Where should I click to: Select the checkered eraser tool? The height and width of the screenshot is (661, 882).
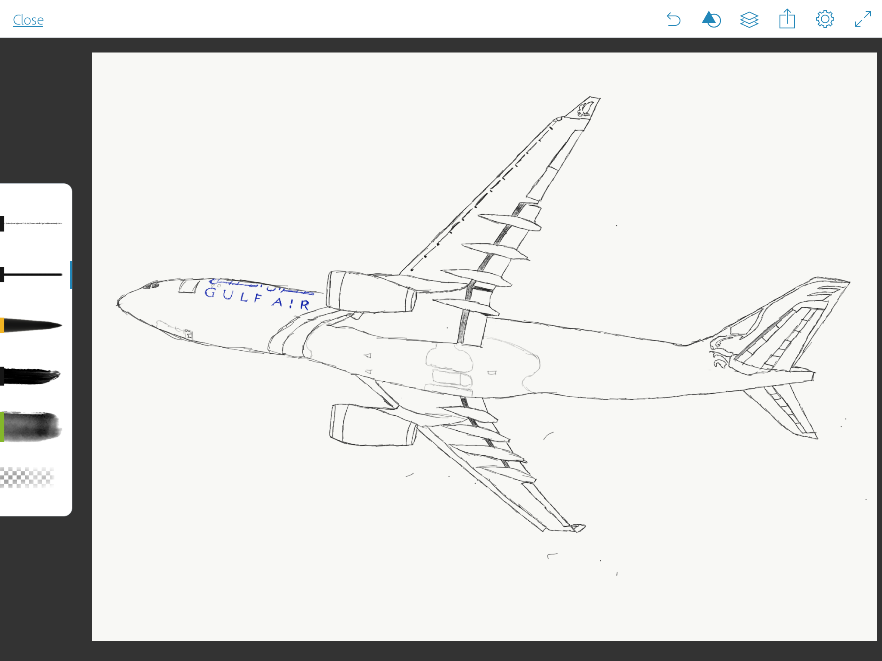[x=28, y=477]
